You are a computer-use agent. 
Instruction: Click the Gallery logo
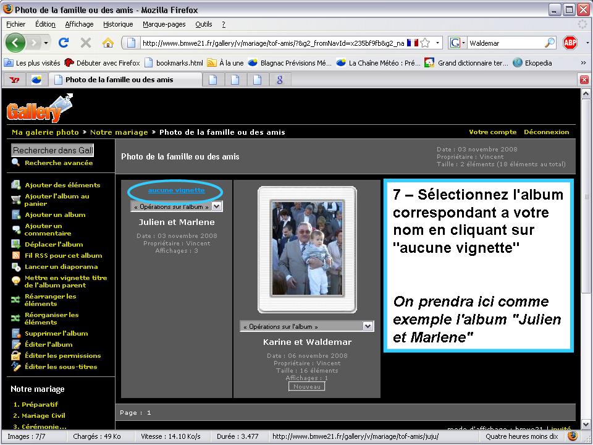point(40,108)
